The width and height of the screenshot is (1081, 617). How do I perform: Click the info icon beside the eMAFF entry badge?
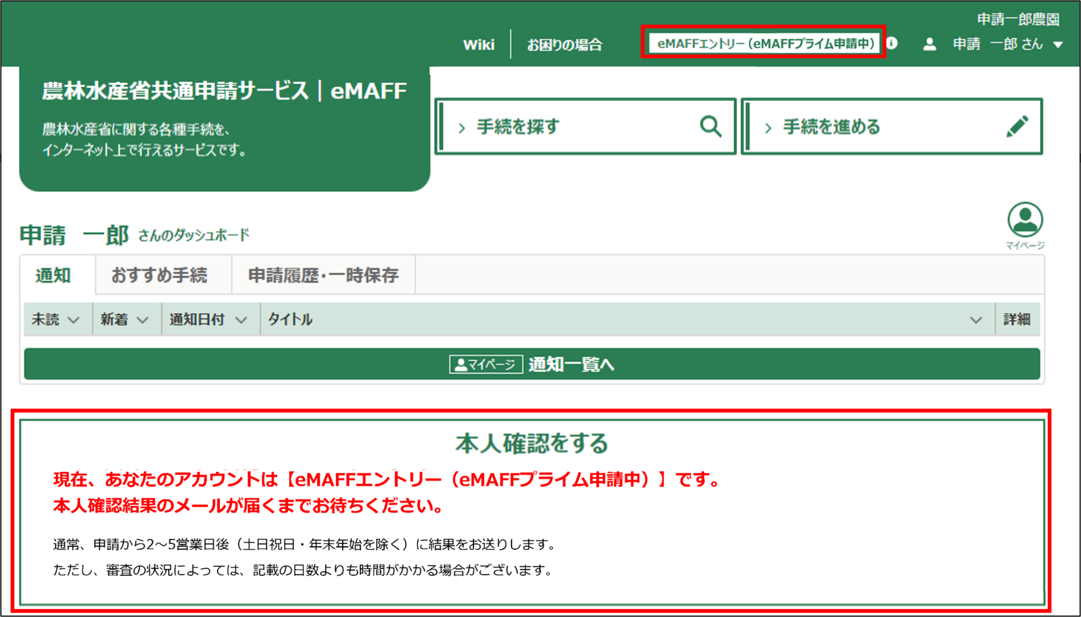pos(892,43)
